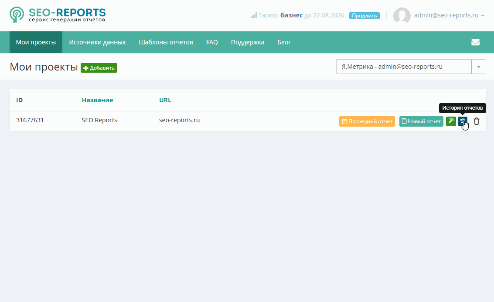
Task: Click the ID column header
Action: pos(20,100)
